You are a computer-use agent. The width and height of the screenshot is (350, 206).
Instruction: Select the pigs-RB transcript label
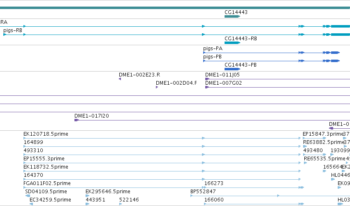[13, 30]
